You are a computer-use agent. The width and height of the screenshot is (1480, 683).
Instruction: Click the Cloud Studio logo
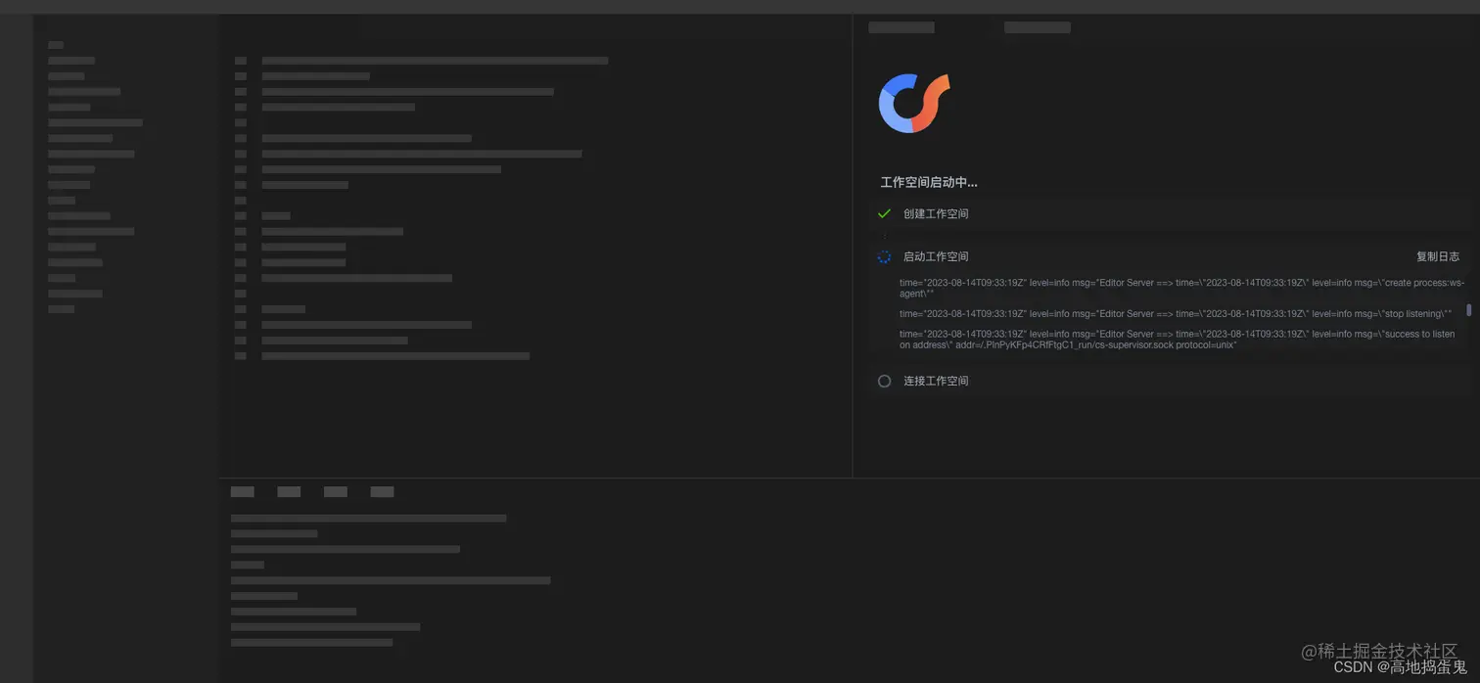point(914,103)
